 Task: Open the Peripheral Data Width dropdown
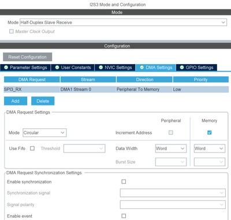(171, 148)
